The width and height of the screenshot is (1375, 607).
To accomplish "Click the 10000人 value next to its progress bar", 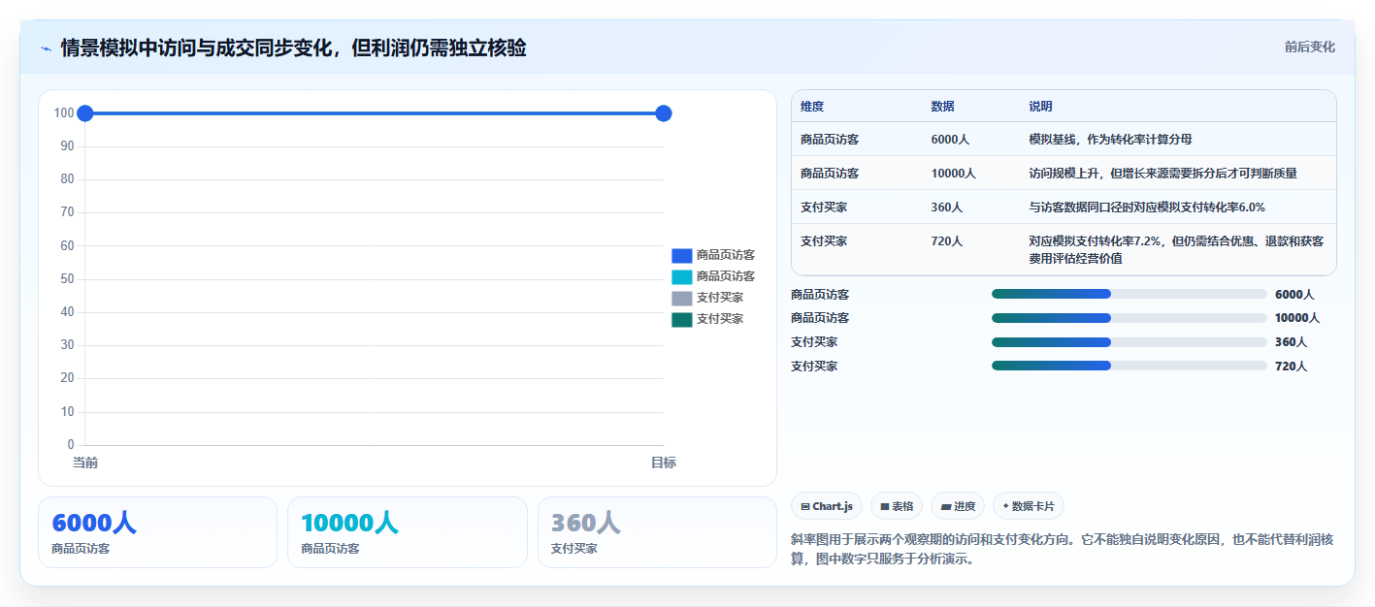I will click(x=1297, y=318).
